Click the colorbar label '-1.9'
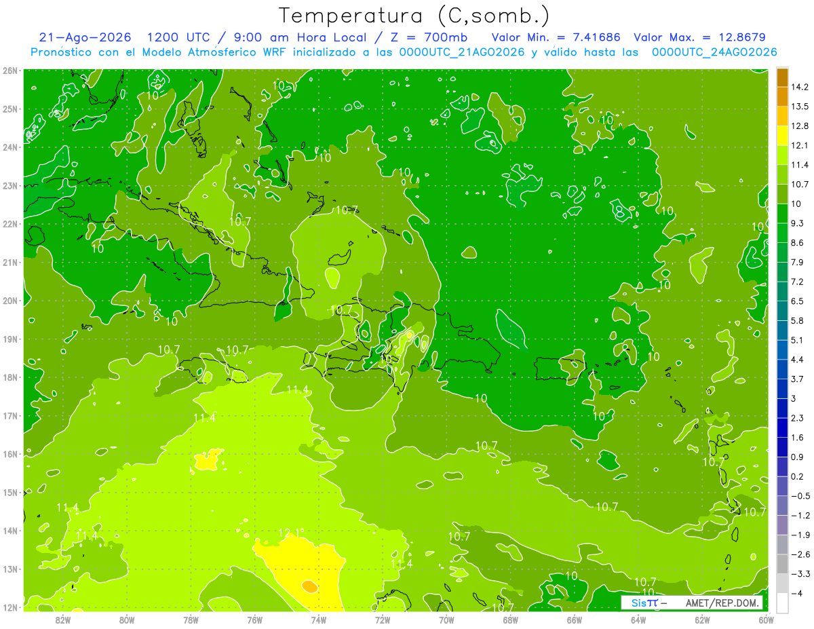 [x=800, y=535]
